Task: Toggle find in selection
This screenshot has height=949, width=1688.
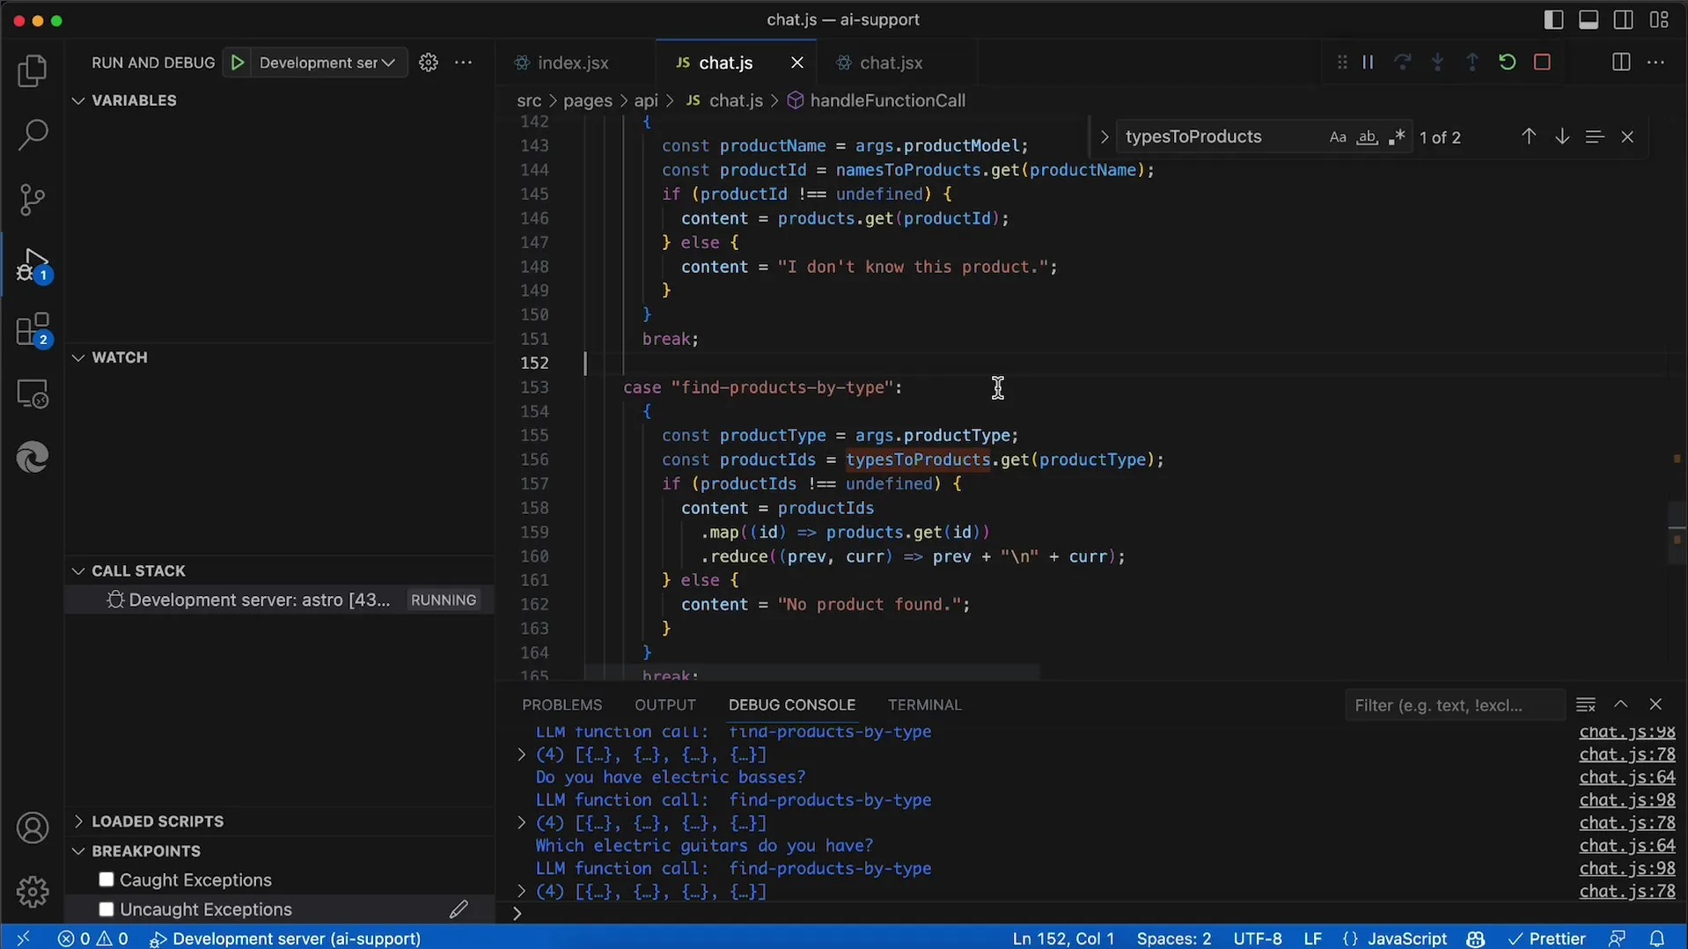Action: point(1595,136)
